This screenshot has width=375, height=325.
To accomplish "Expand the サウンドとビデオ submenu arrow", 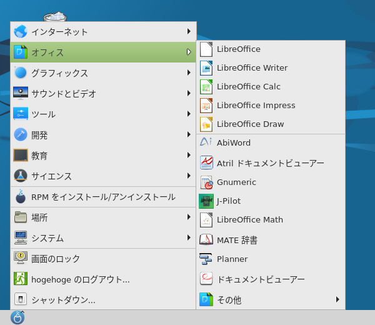I will click(189, 93).
